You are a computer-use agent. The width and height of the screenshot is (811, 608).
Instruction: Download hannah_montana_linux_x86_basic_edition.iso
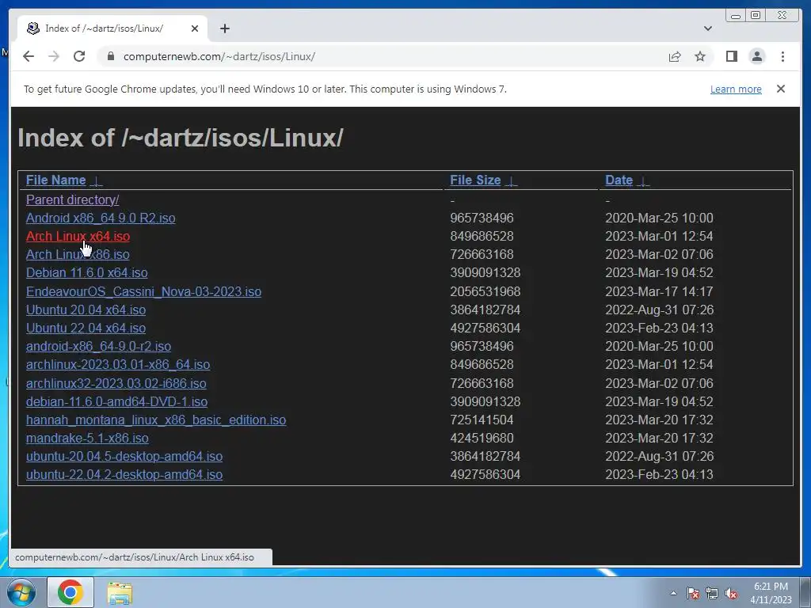click(x=156, y=420)
